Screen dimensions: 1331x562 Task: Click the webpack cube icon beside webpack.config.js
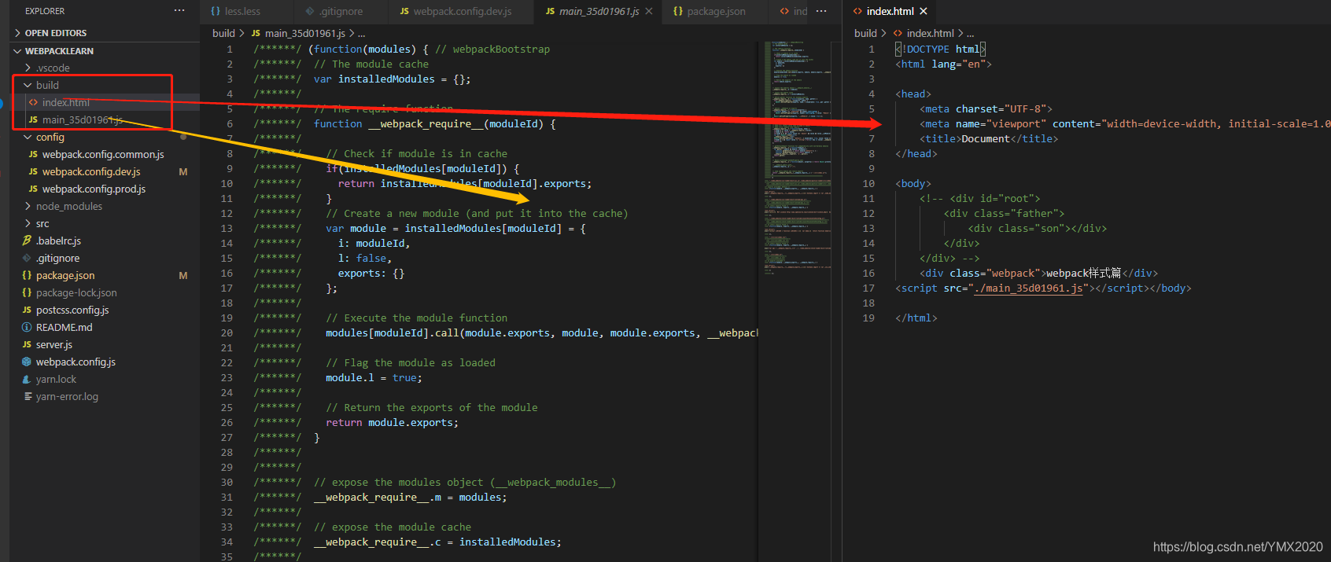click(x=27, y=362)
